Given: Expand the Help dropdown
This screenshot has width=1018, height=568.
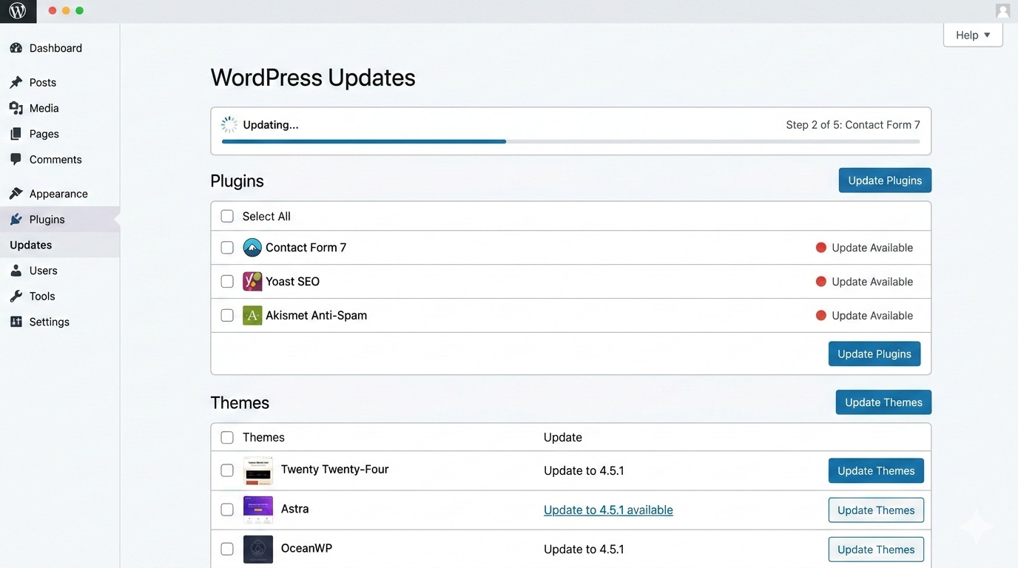Looking at the screenshot, I should pyautogui.click(x=972, y=35).
